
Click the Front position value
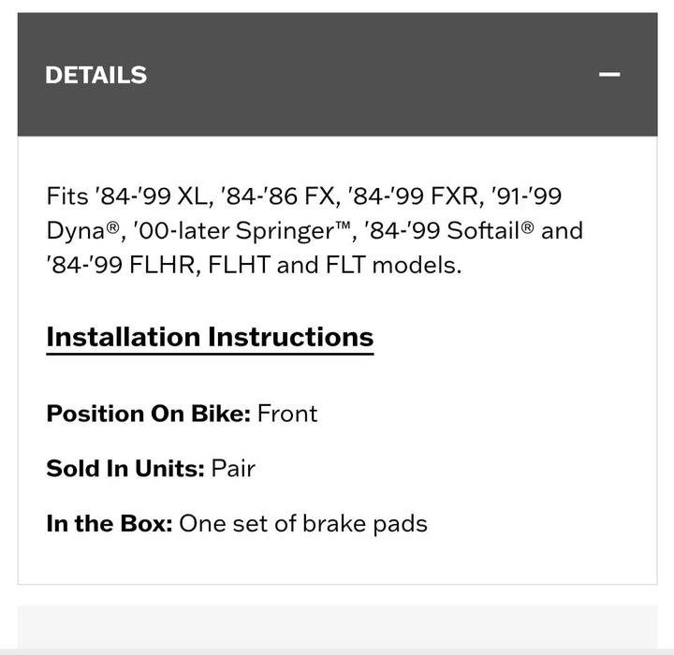pos(287,414)
